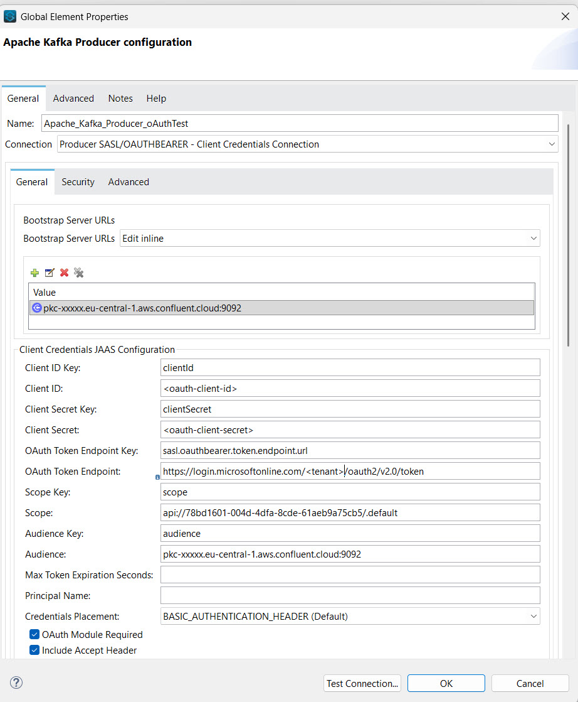Click the Test Connection button
Screen dimensions: 578x702
coord(362,684)
